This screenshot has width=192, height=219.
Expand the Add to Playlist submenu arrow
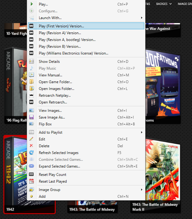[142, 132]
